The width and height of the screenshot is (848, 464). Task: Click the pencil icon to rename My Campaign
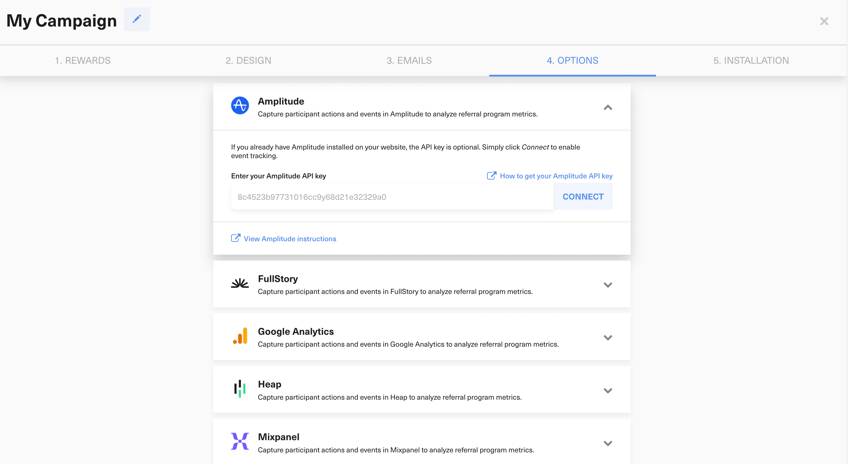pos(137,19)
